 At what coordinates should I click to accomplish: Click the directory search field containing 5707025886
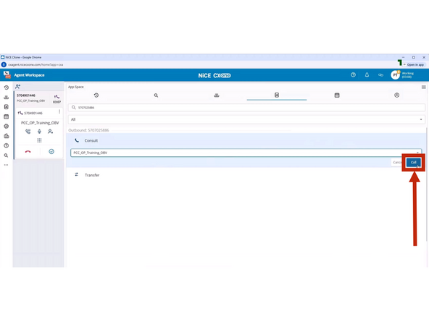click(x=246, y=108)
